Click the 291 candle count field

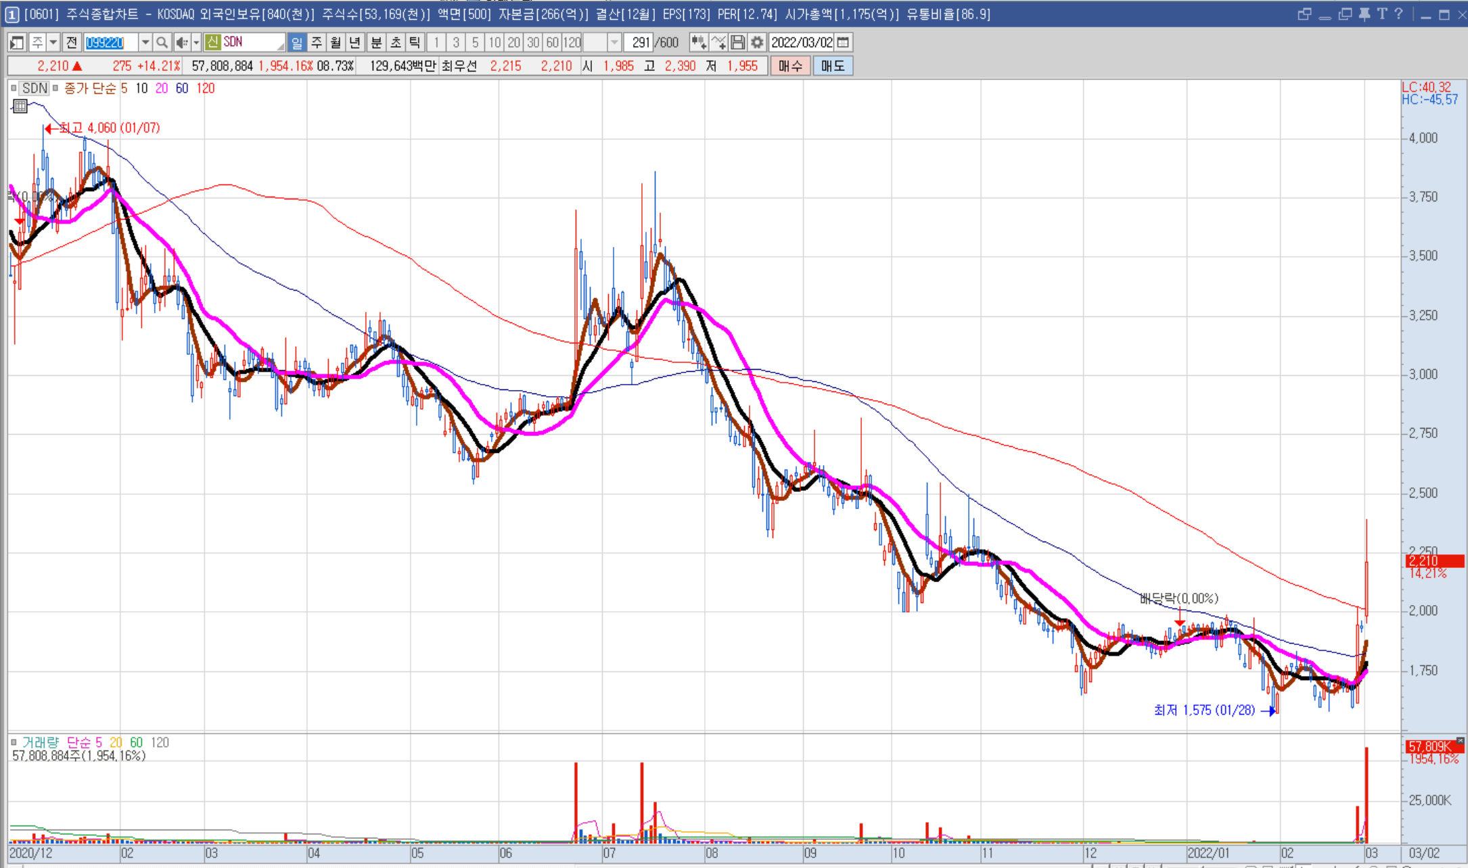click(x=639, y=43)
